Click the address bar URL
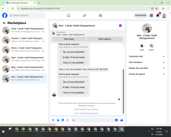The width and height of the screenshot is (171, 137). (x=40, y=9)
